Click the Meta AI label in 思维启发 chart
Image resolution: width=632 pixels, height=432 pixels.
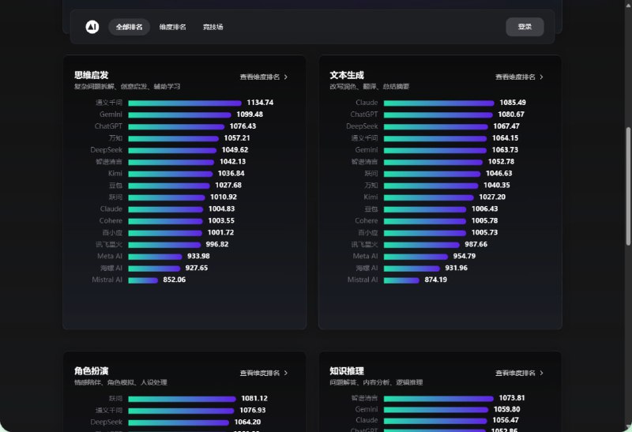pyautogui.click(x=110, y=257)
